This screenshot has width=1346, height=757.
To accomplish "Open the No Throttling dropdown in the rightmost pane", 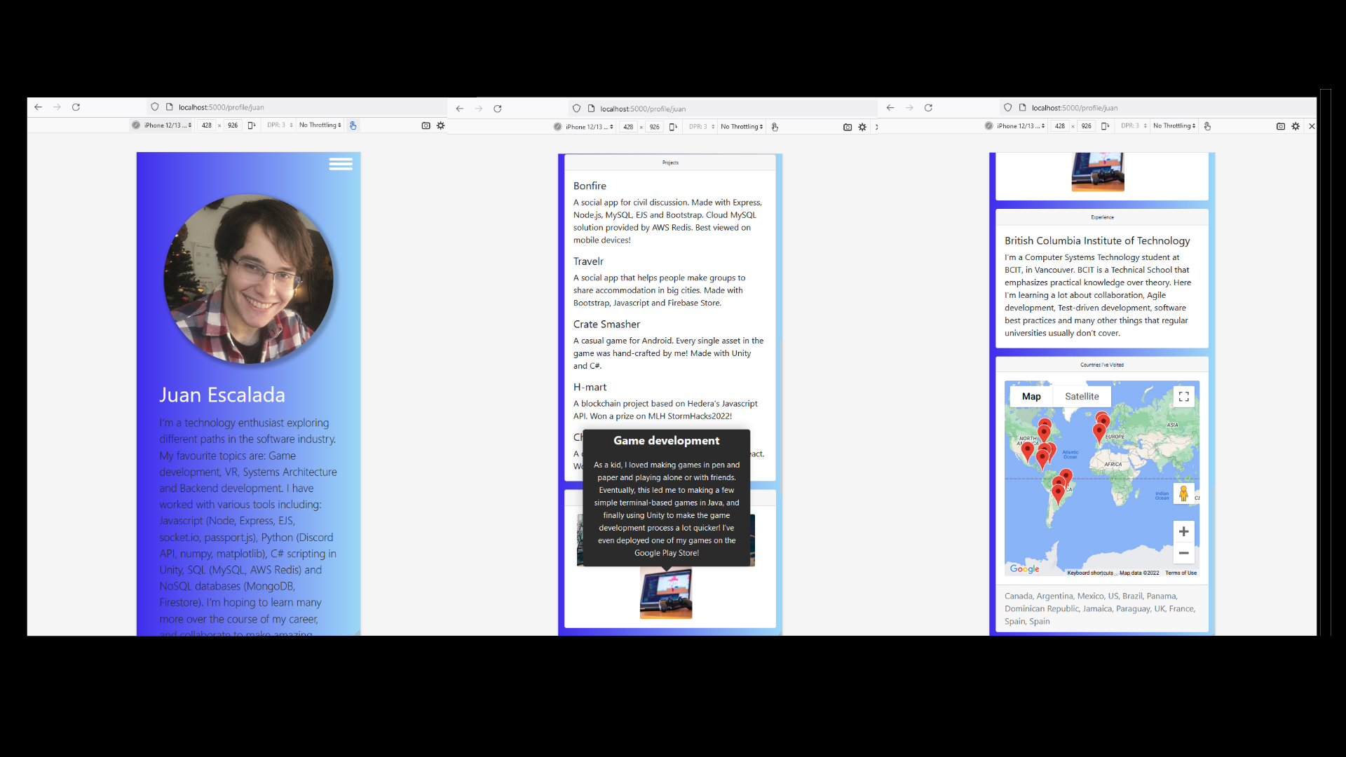I will (1174, 126).
